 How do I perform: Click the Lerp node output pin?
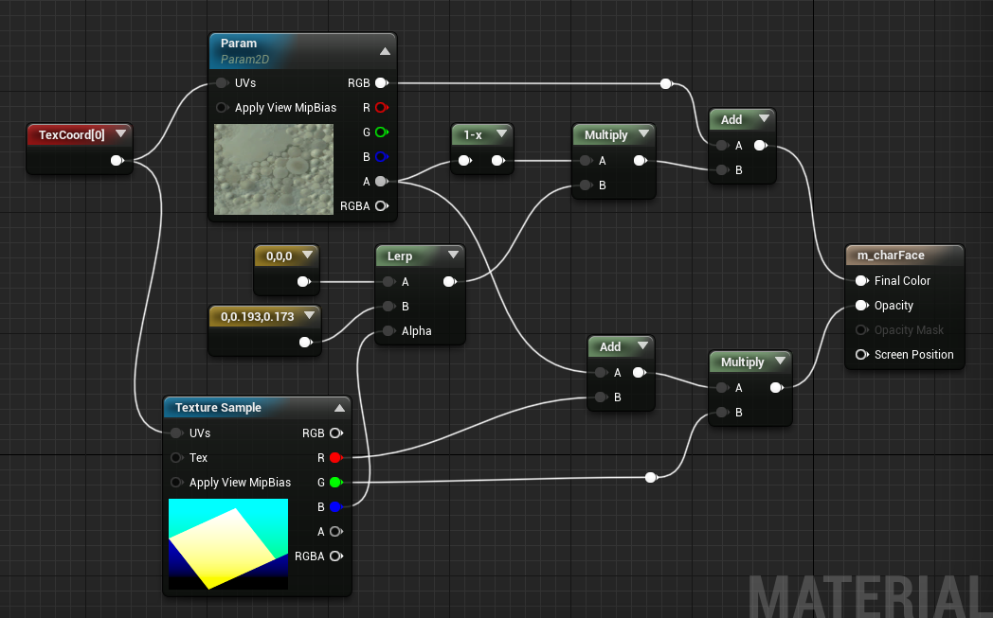point(450,281)
